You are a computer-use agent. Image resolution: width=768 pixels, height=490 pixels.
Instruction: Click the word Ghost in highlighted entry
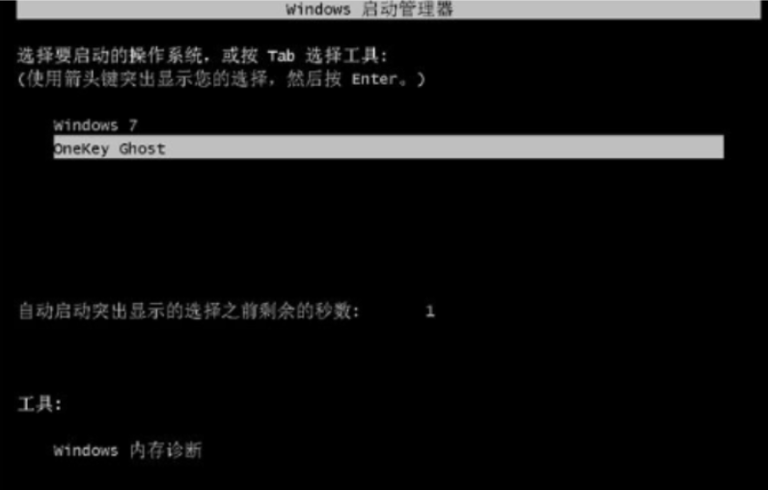click(x=142, y=149)
